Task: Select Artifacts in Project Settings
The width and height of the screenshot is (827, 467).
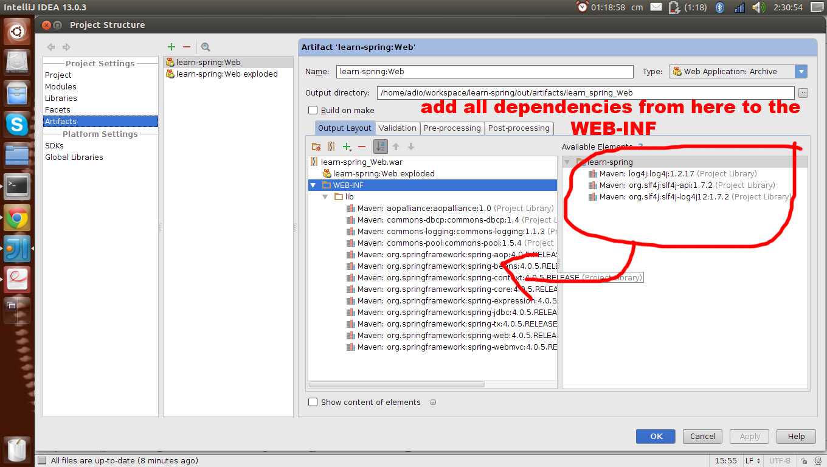Action: pyautogui.click(x=100, y=121)
